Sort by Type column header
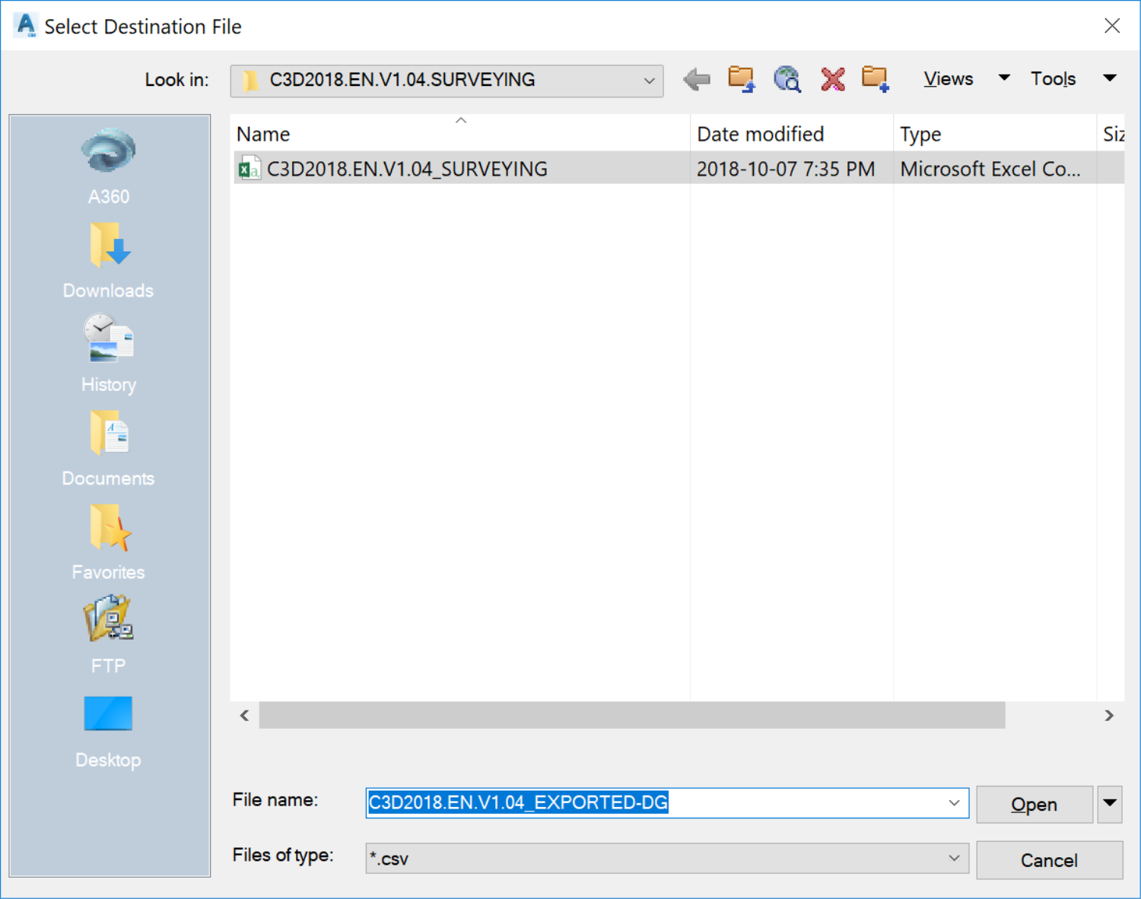Image resolution: width=1141 pixels, height=899 pixels. point(994,134)
